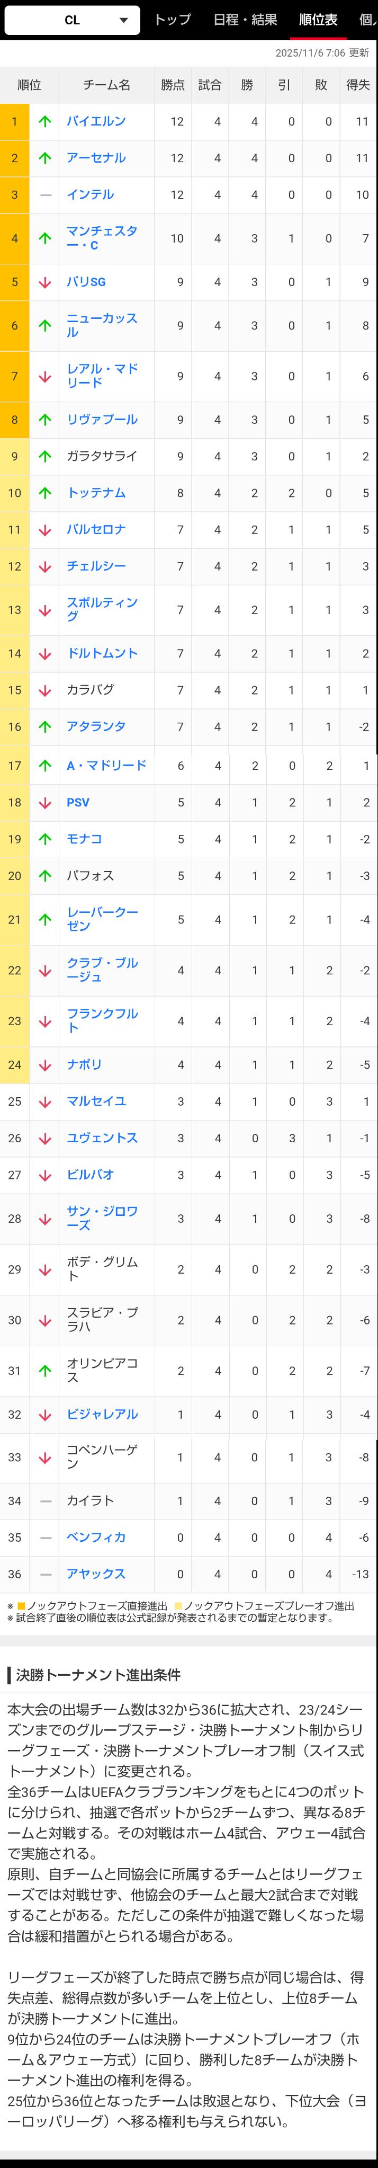Open the CL competition dropdown
This screenshot has width=378, height=2168.
(x=71, y=20)
